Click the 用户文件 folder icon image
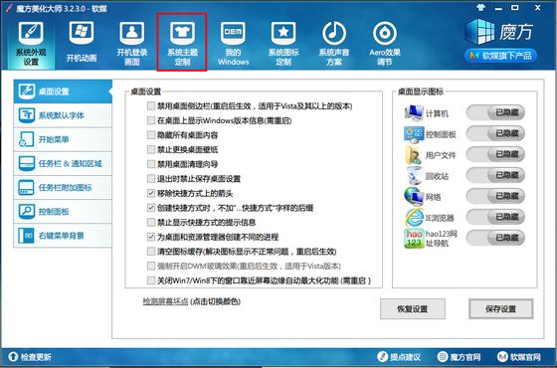Image resolution: width=557 pixels, height=368 pixels. [x=413, y=155]
